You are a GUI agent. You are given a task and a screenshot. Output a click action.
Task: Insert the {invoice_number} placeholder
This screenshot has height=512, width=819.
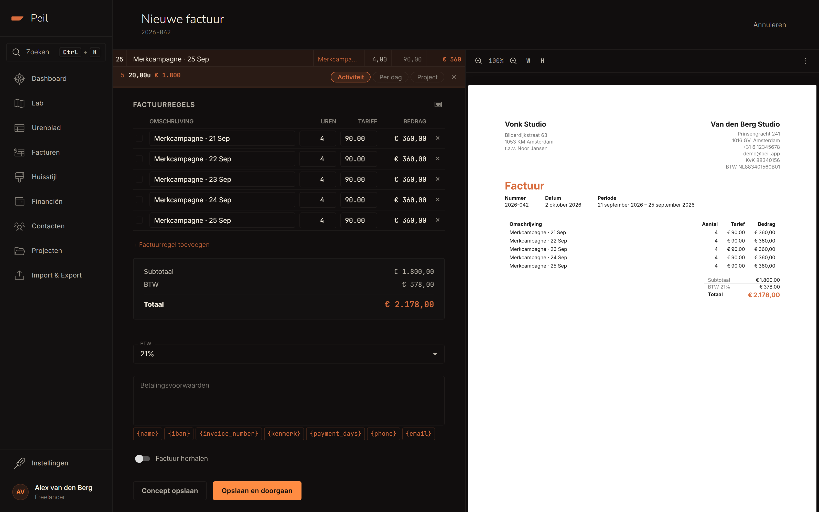click(229, 434)
